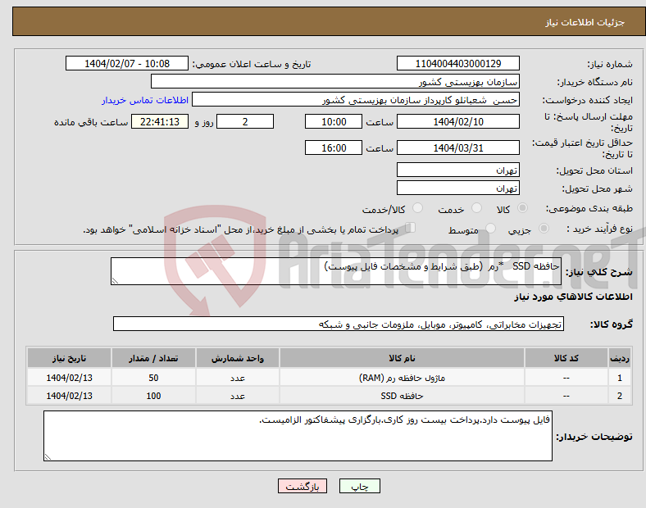Click the quantity cell showing 50
Screen dimensions: 646x508
click(153, 378)
